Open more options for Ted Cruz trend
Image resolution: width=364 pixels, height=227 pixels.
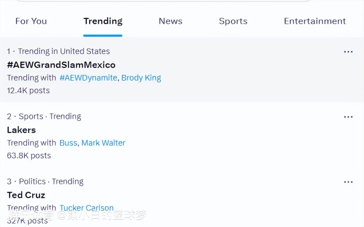point(348,182)
